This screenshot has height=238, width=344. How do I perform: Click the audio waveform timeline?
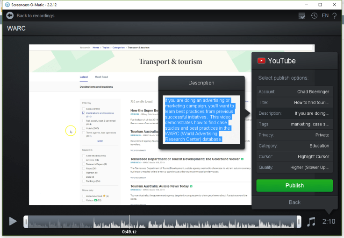(162, 222)
